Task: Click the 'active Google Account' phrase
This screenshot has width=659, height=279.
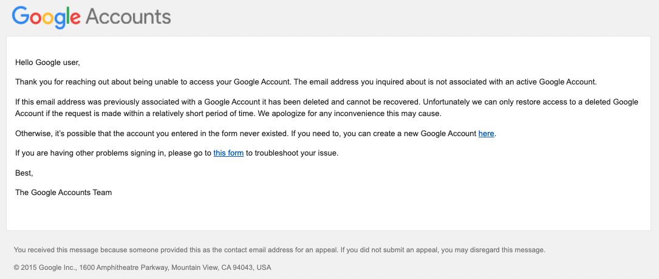Action: coord(558,82)
